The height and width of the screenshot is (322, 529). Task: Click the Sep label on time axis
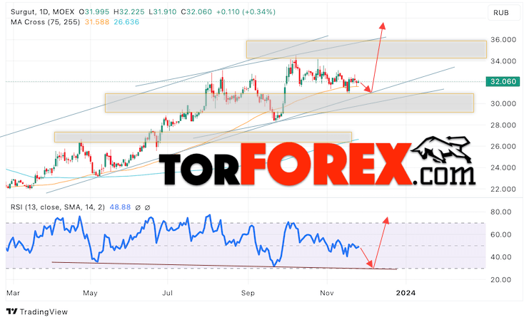[248, 293]
